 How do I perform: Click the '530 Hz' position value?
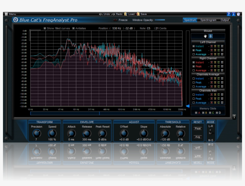117,28
